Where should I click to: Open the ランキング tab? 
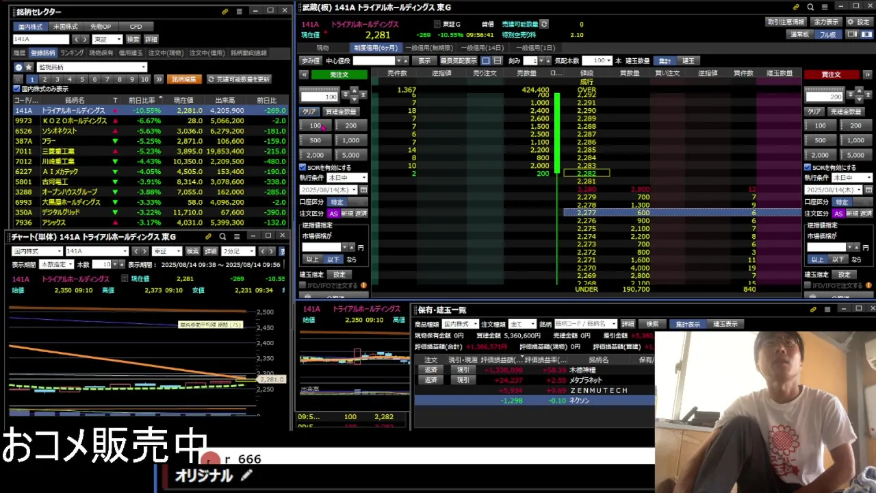tap(73, 53)
